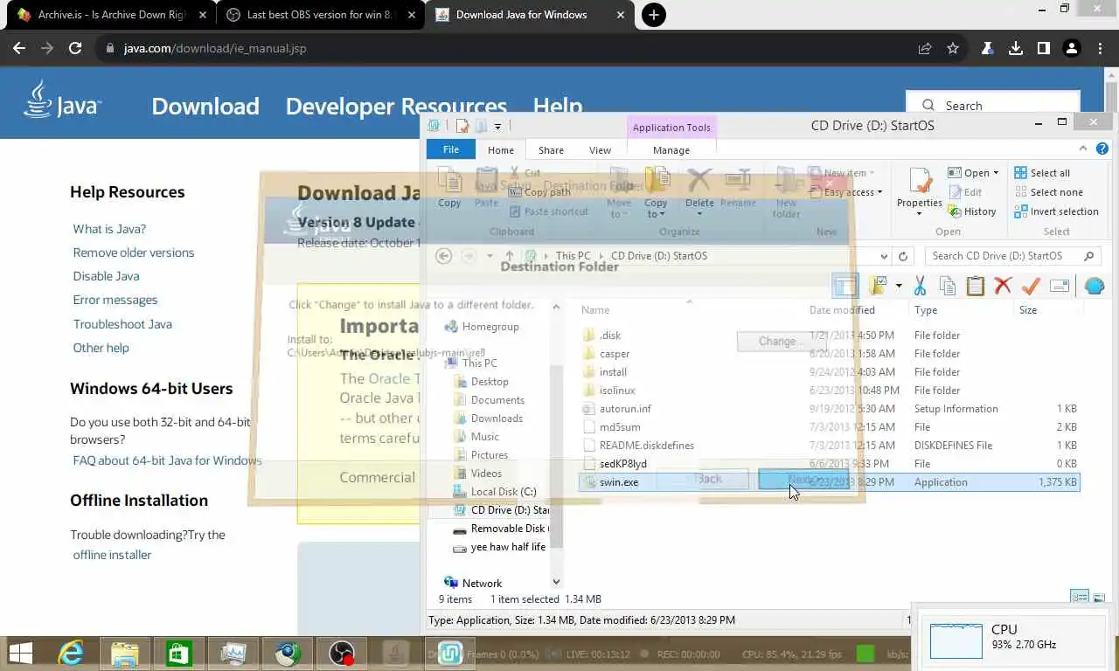This screenshot has width=1119, height=671.
Task: Expand the This PC breadcrumb arrow
Action: click(x=601, y=256)
